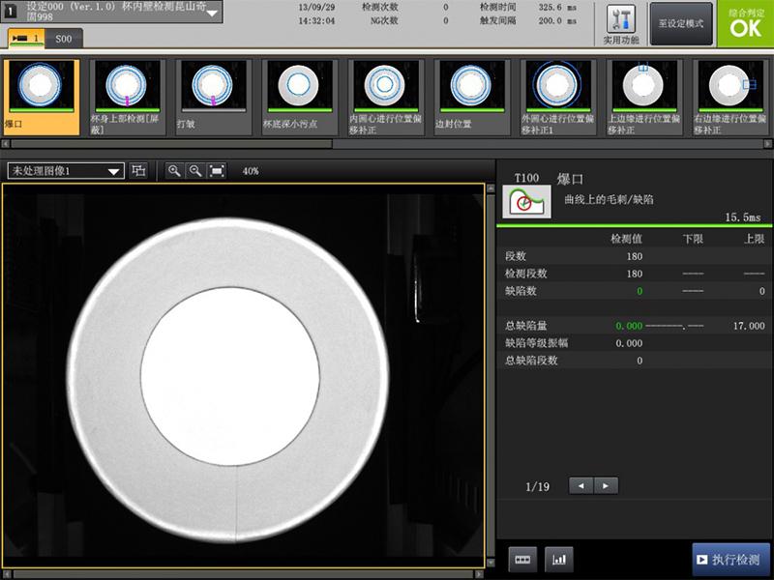Click the tool thumbnail strip horizontal scrollbar
Screen dimensions: 774x580
[169, 144]
